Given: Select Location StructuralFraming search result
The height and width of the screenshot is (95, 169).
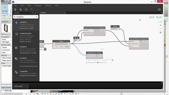Looking at the screenshot, I should [26, 62].
